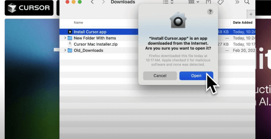This screenshot has height=139, width=271.
Task: Cancel opening Install Cursor.app
Action: click(160, 76)
